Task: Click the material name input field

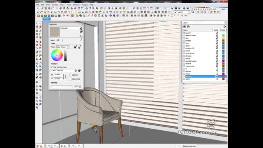Action: coord(69,28)
